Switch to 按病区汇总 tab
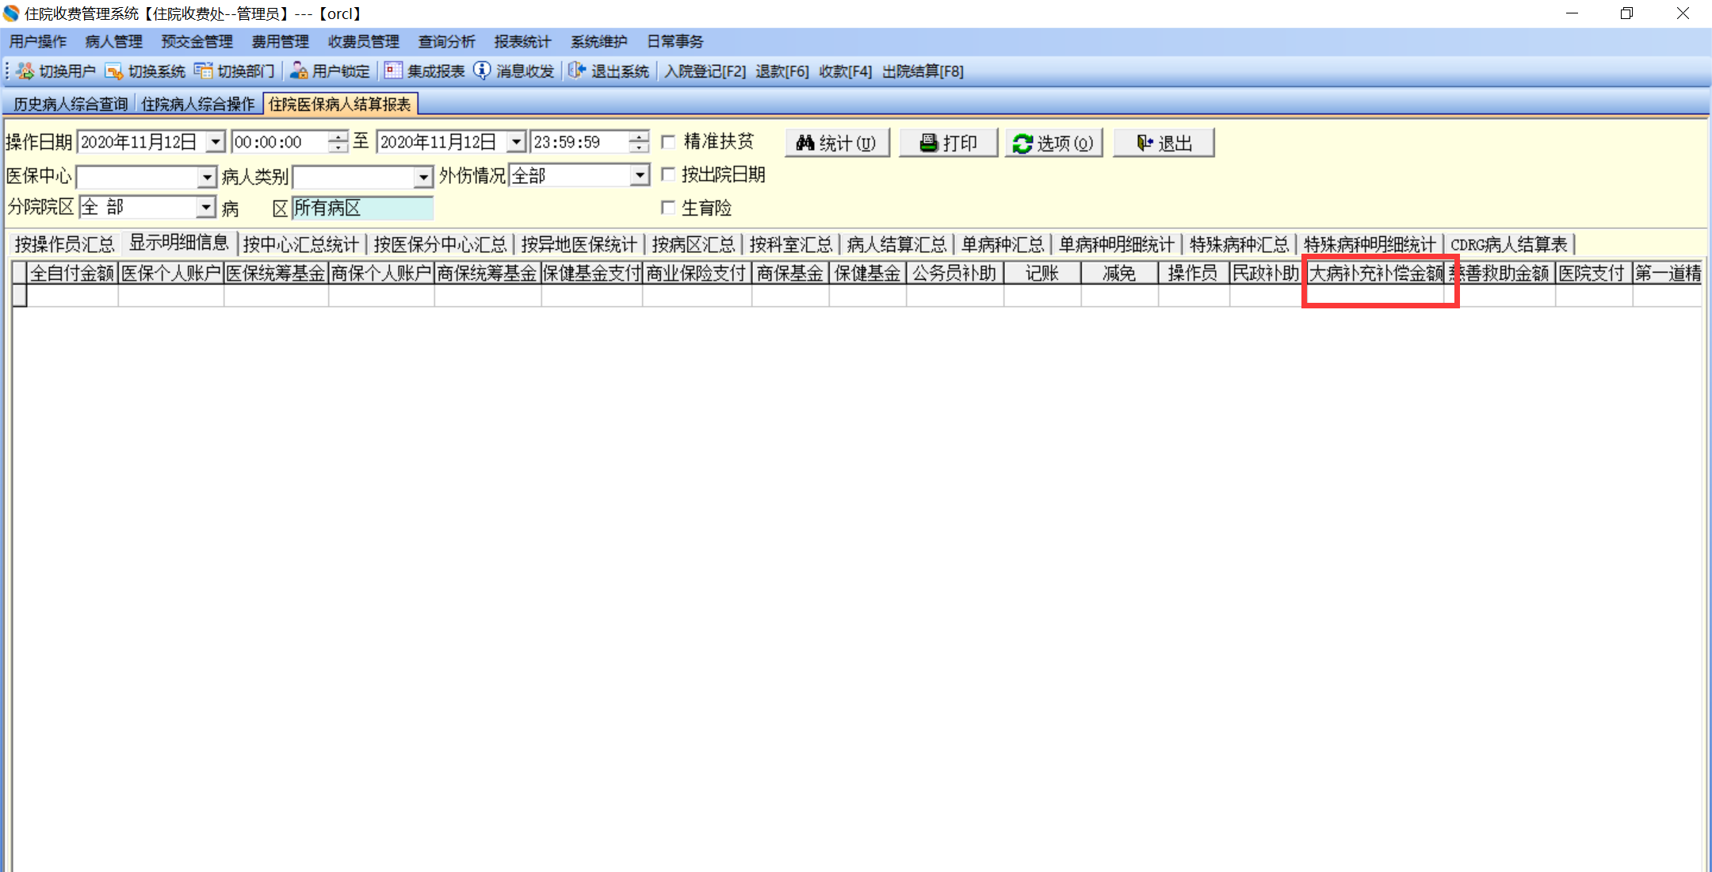The height and width of the screenshot is (872, 1712). tap(693, 244)
